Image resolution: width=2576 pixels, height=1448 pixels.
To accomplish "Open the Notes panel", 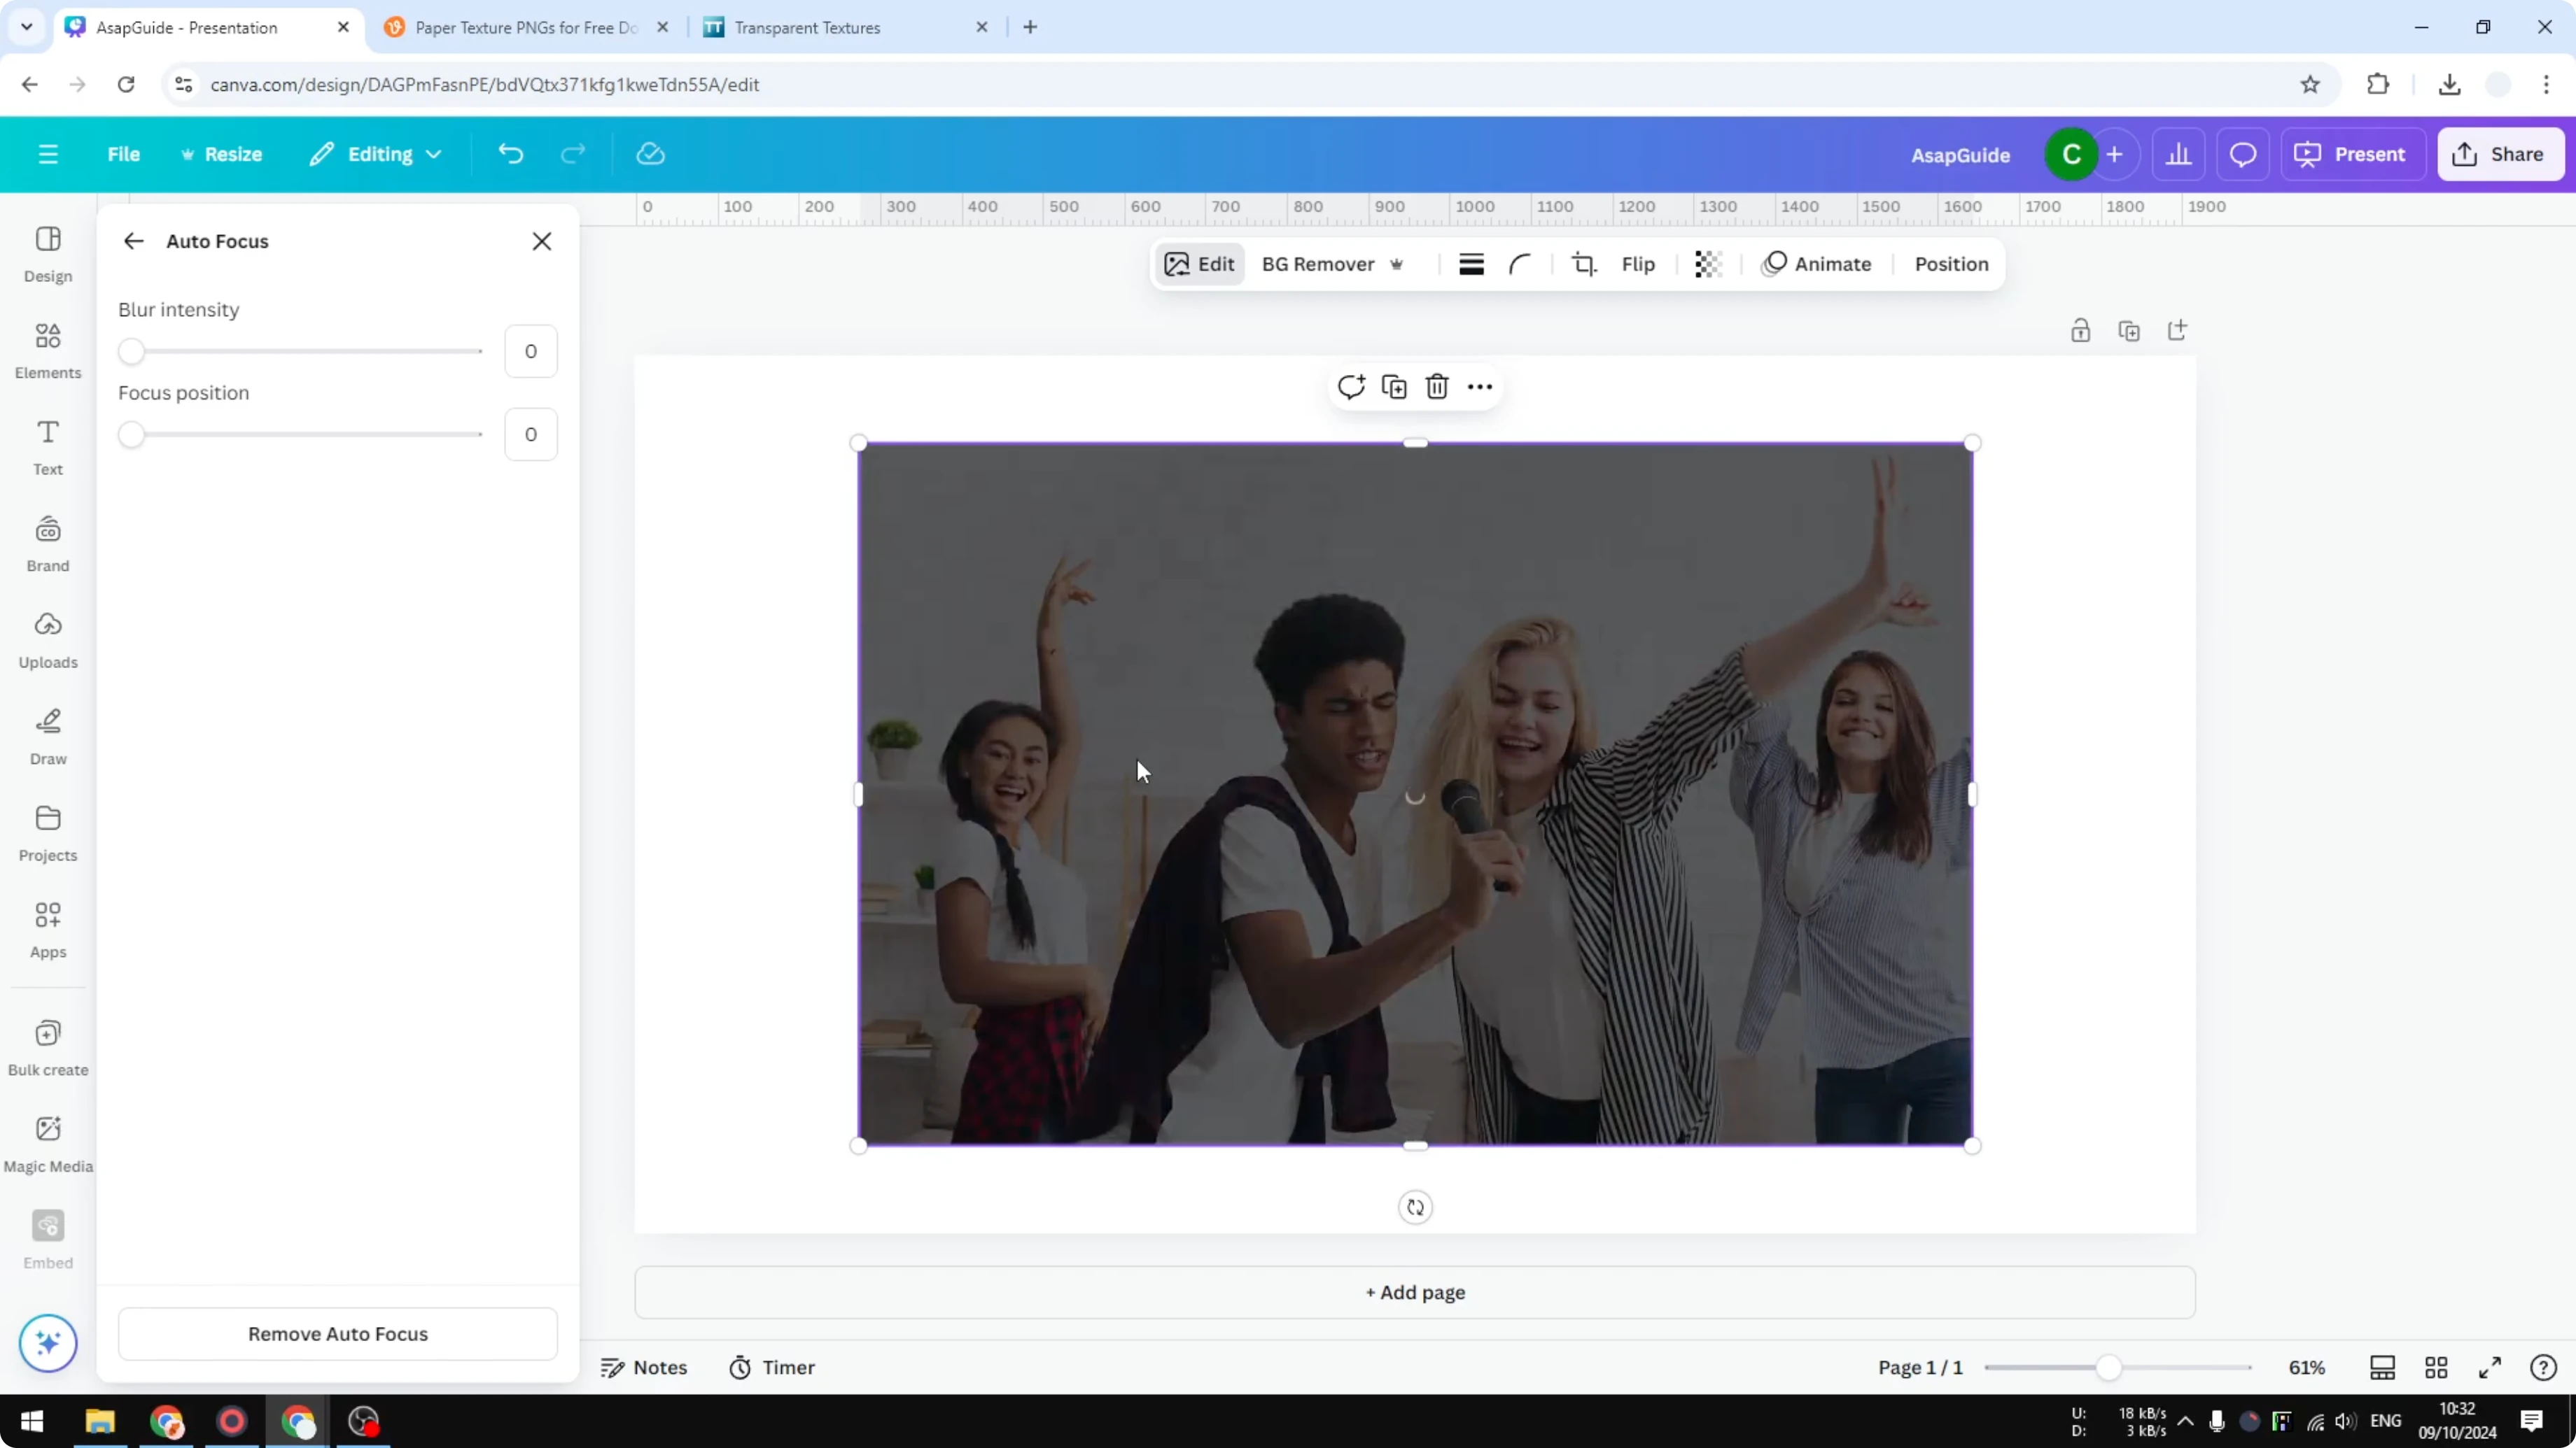I will click(x=644, y=1367).
